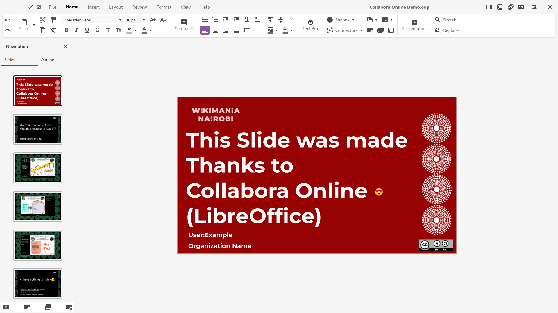Click delete slide icon at bottom
This screenshot has width=558, height=313.
click(x=69, y=307)
